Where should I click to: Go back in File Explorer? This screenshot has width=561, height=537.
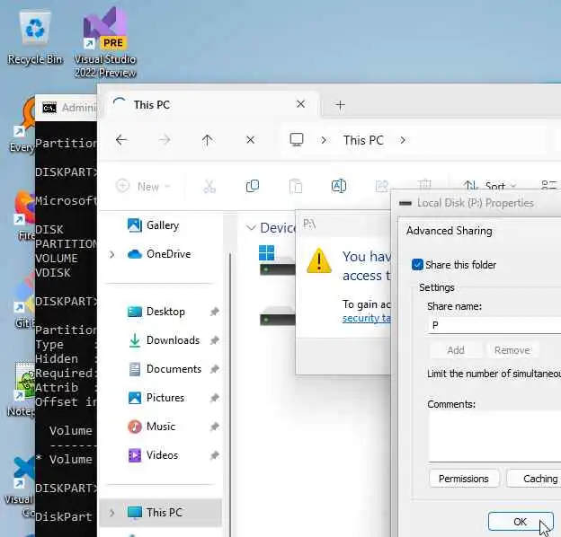(121, 140)
